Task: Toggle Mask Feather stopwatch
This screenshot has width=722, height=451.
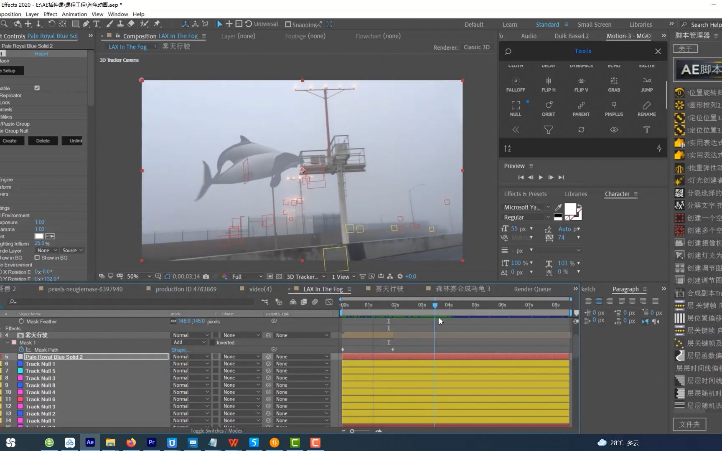Action: (x=21, y=321)
